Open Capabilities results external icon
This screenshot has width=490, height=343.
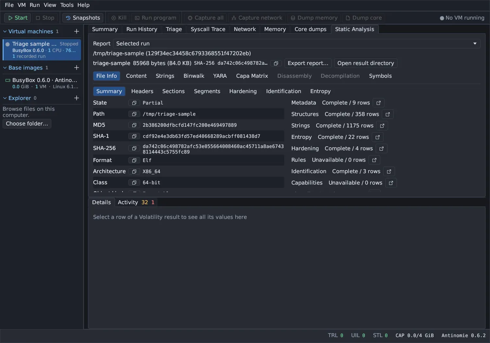click(391, 183)
